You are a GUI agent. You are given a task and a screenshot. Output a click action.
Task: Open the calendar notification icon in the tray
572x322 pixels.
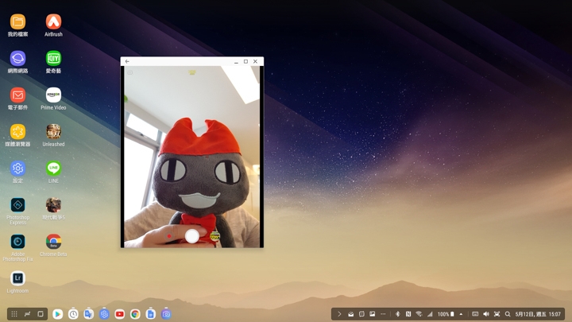point(361,314)
